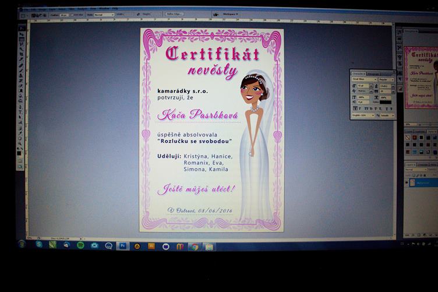Click the Feather input field
Viewport: 438px width, 292px height.
coord(64,15)
